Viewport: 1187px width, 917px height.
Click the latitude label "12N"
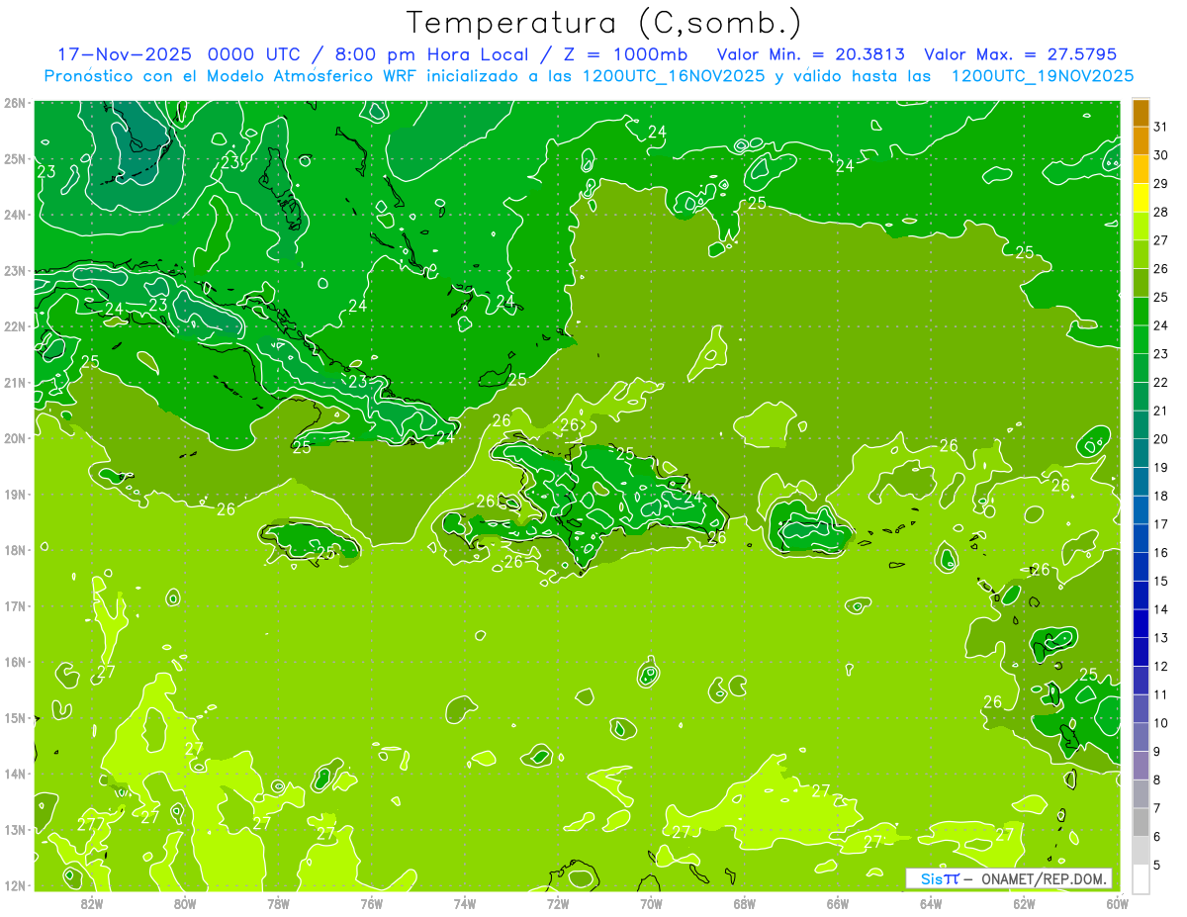pyautogui.click(x=16, y=885)
